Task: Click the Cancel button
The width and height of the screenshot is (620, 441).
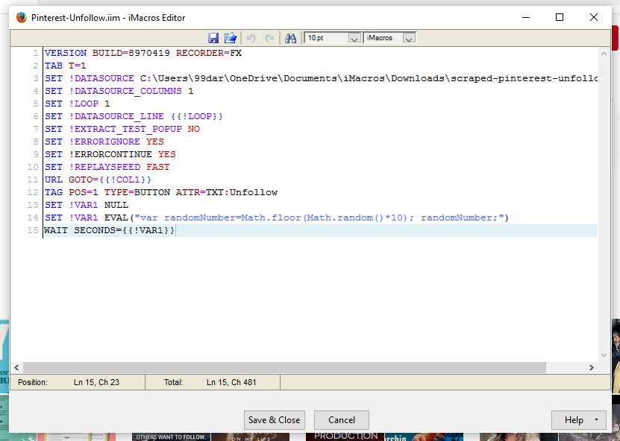Action: coord(342,419)
